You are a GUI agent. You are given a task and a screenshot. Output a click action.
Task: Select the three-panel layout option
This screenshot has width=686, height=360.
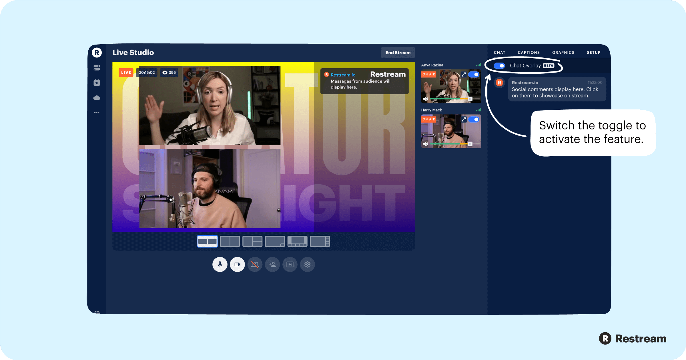[x=252, y=241]
